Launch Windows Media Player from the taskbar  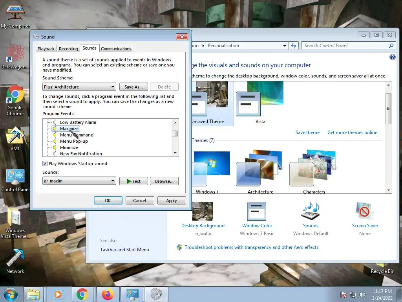pyautogui.click(x=58, y=294)
